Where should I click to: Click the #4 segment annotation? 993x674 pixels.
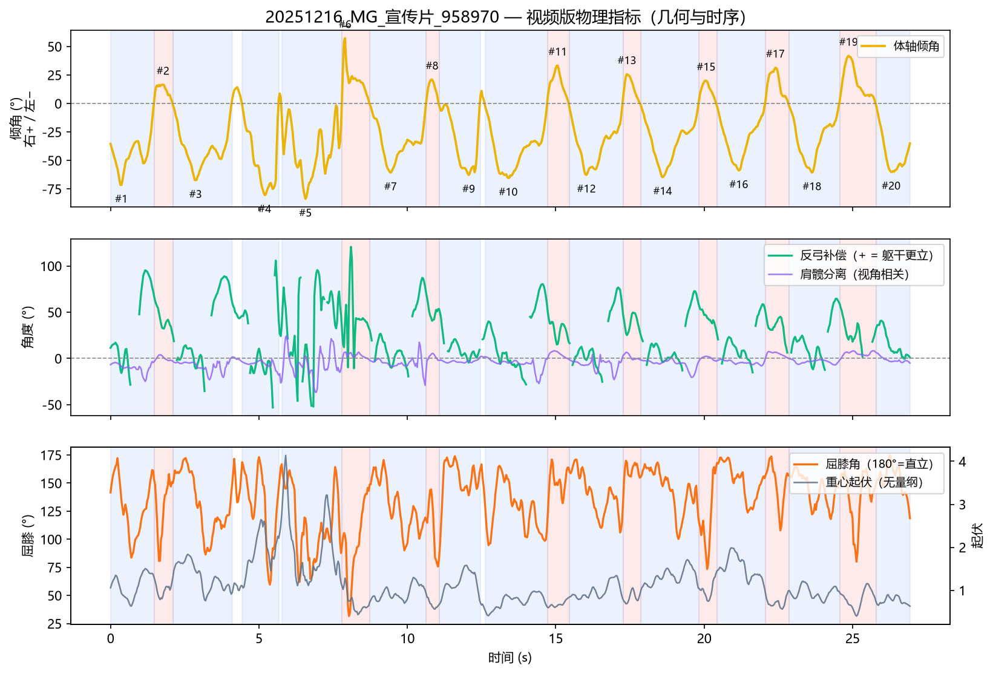tap(264, 209)
